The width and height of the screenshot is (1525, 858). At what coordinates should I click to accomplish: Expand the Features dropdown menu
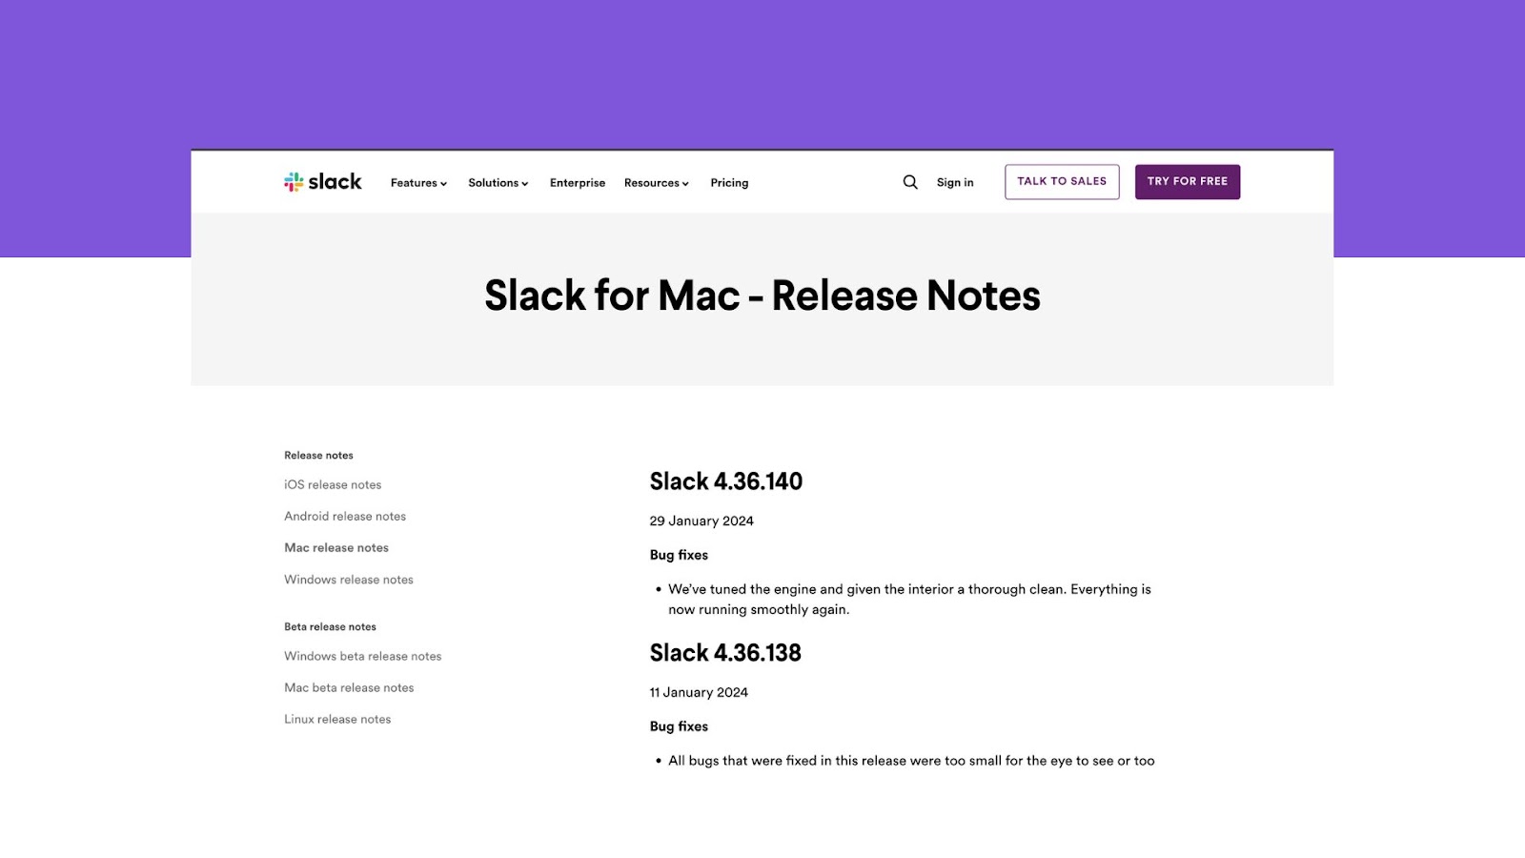point(417,183)
